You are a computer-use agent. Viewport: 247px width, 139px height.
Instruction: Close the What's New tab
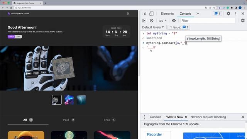pyautogui.click(x=186, y=117)
